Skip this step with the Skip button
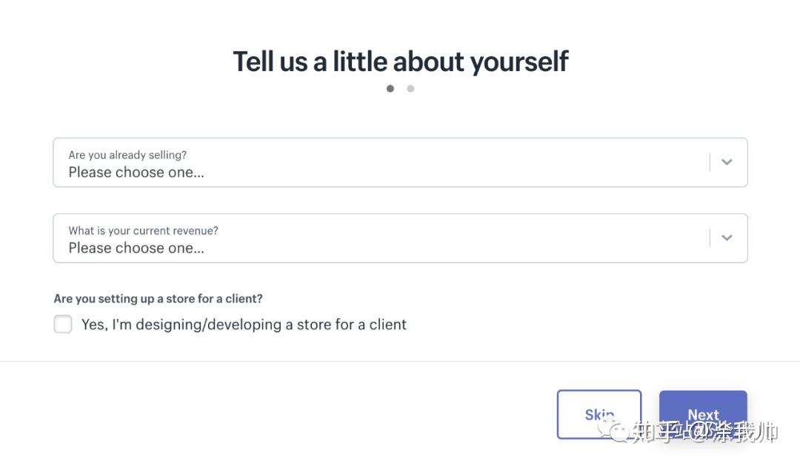This screenshot has height=466, width=800. point(599,414)
